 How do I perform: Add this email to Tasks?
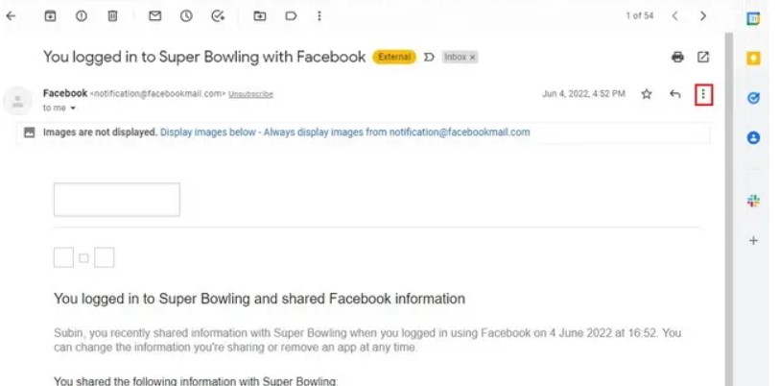click(x=218, y=16)
